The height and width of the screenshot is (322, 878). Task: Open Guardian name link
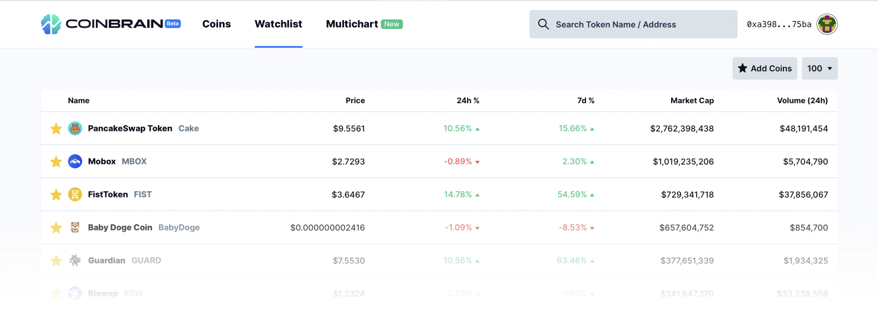tap(106, 261)
